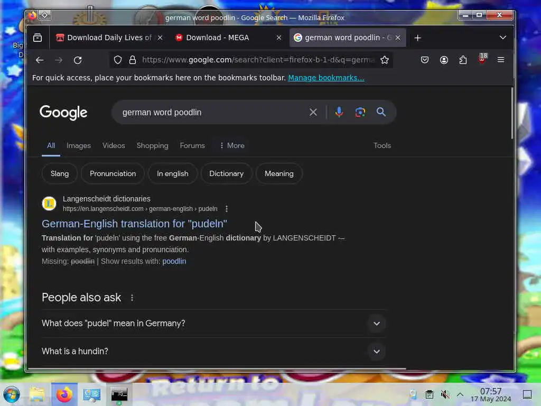
Task: Submit the search with the magnifier icon
Action: click(x=381, y=112)
